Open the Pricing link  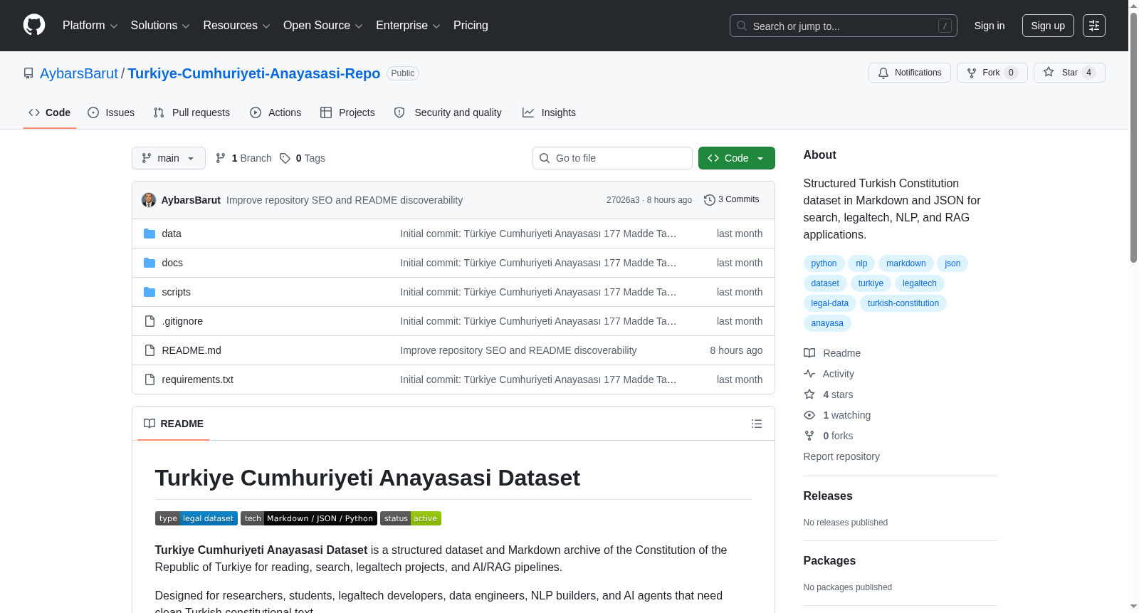point(471,26)
